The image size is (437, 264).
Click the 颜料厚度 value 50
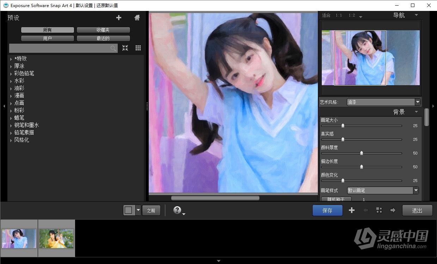(x=415, y=153)
